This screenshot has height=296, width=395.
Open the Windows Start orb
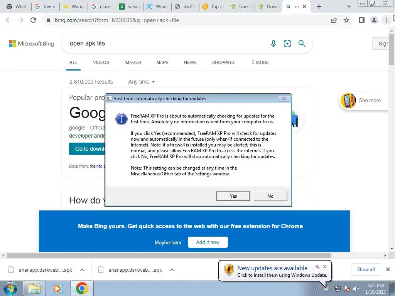point(10,288)
